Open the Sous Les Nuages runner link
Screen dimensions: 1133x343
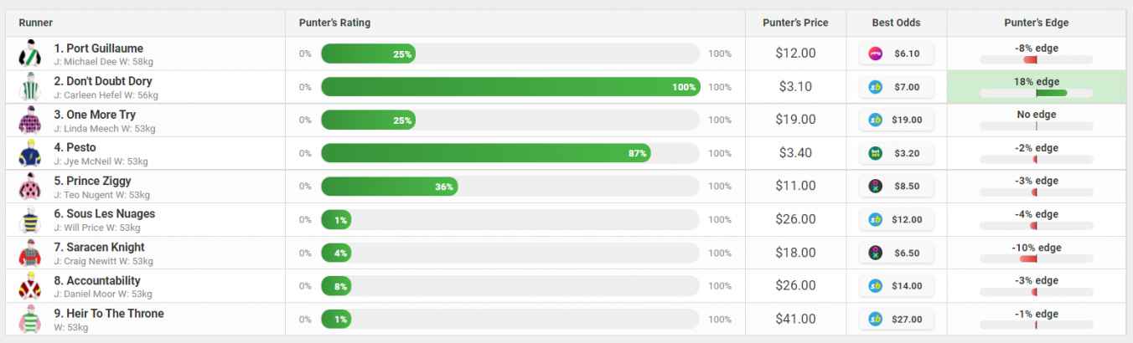tap(105, 214)
